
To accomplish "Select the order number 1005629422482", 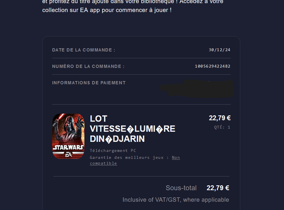I will click(x=213, y=66).
